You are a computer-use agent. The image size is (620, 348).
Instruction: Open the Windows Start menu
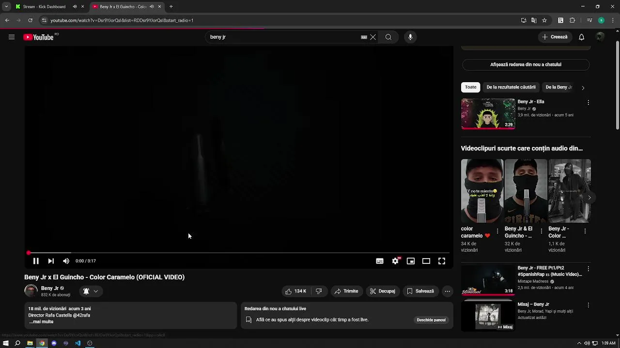[6, 343]
